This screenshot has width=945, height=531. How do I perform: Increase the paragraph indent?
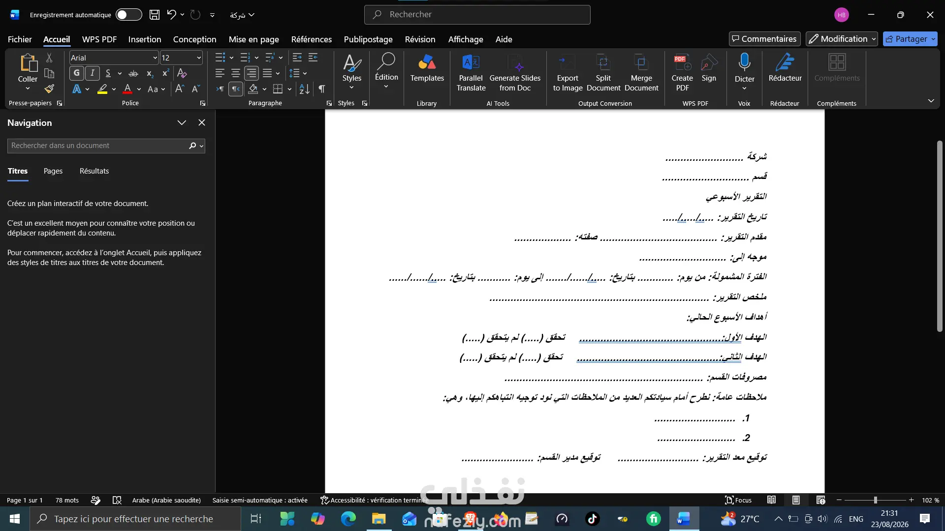313,58
